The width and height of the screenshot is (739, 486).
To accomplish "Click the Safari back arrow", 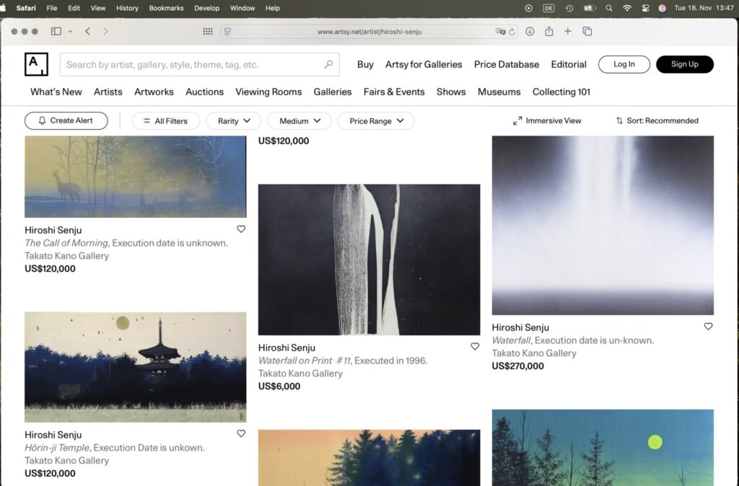I will pos(87,32).
